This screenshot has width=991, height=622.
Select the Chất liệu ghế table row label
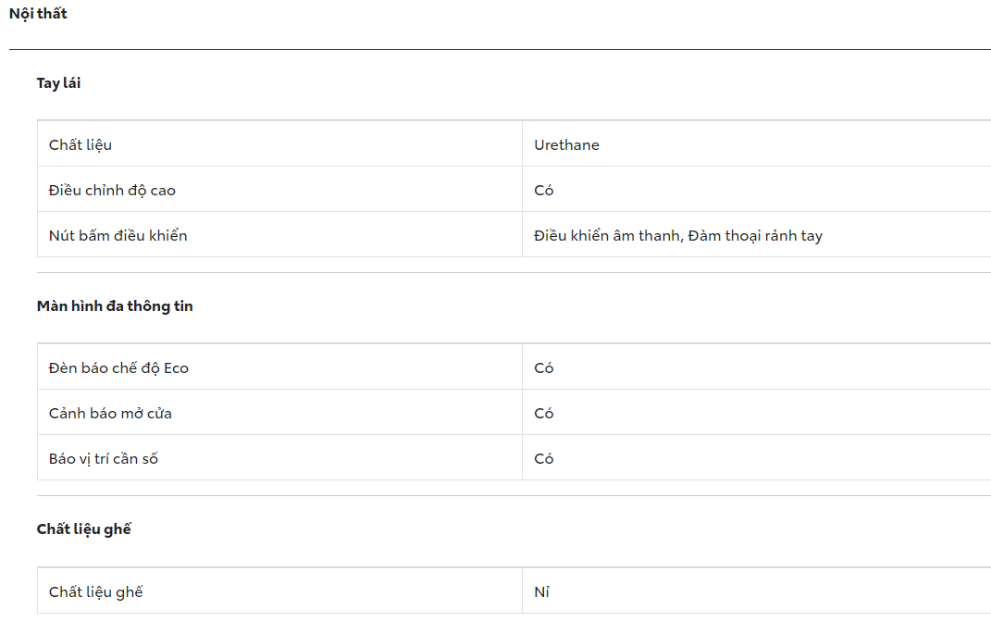(x=96, y=591)
